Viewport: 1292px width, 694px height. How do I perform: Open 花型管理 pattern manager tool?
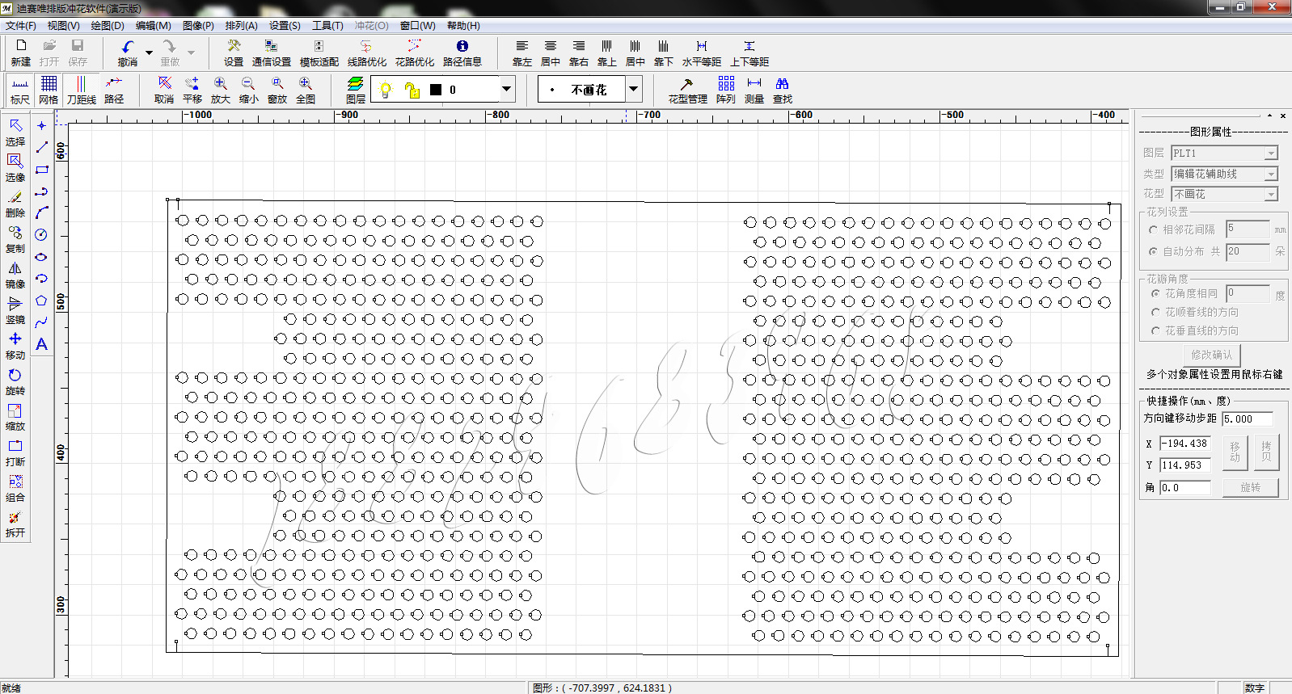pos(687,90)
